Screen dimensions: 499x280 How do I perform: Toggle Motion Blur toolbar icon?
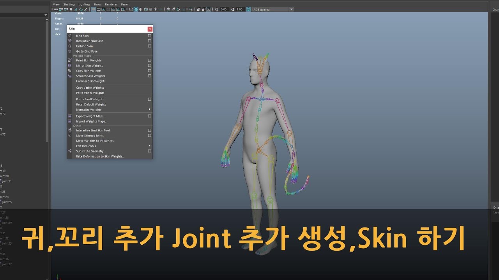173,9
